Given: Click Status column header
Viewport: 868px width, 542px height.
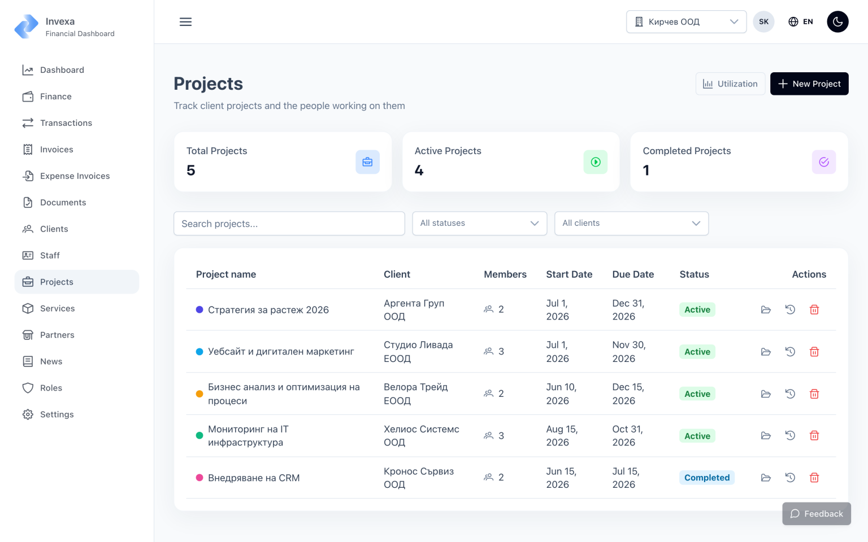Looking at the screenshot, I should pos(694,274).
